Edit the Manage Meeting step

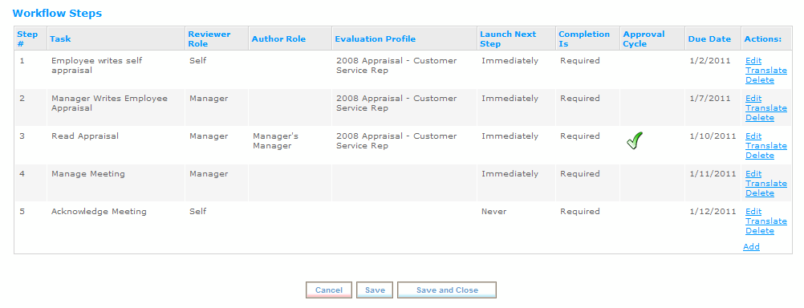click(x=753, y=174)
